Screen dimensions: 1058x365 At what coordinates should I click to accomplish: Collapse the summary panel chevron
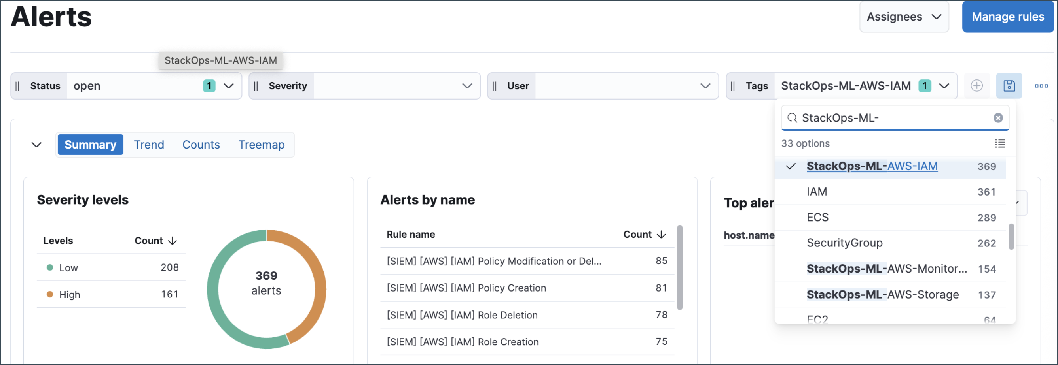tap(36, 145)
